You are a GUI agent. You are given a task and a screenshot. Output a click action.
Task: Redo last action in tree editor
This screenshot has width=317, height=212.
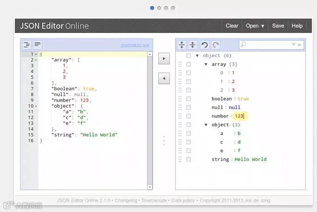(x=216, y=45)
